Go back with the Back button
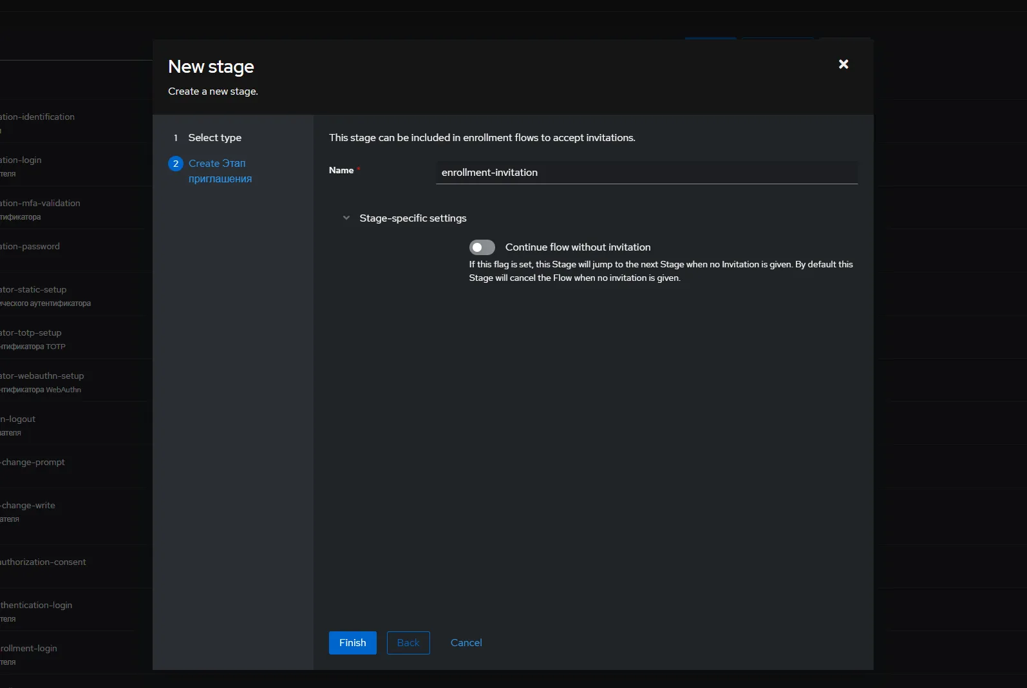1027x688 pixels. tap(408, 643)
